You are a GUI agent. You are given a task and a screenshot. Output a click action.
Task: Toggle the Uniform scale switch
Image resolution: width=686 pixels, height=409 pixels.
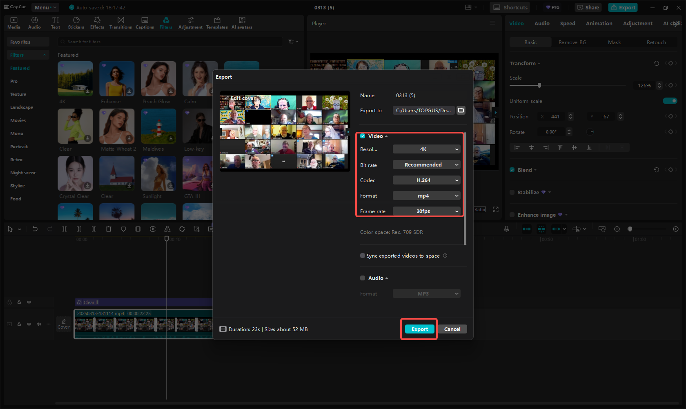coord(670,101)
